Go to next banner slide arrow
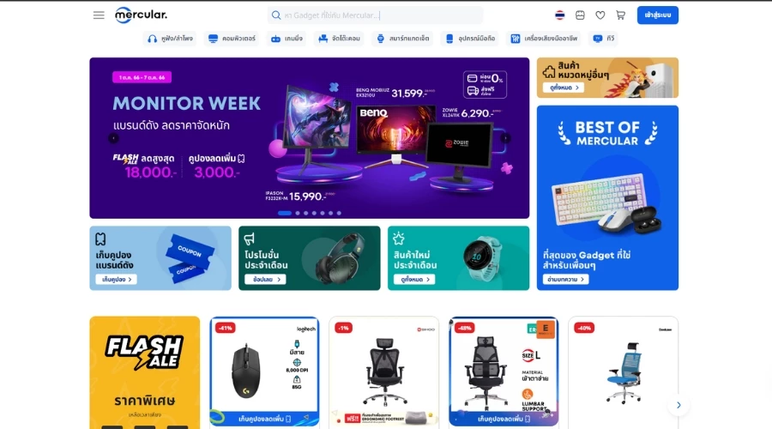 (x=505, y=138)
